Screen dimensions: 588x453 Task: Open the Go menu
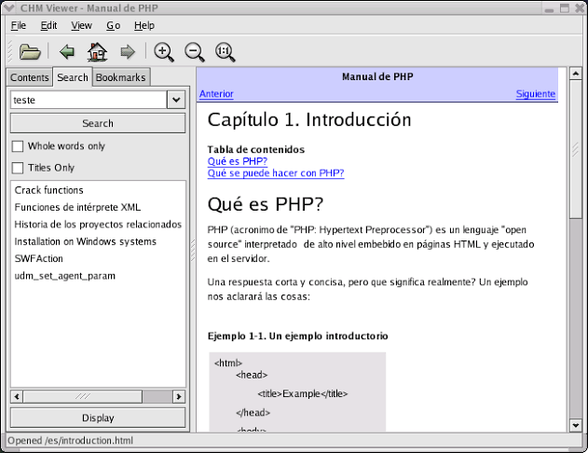113,26
